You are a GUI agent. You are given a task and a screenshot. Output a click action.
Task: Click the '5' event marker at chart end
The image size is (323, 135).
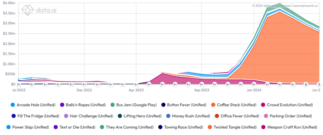[319, 84]
